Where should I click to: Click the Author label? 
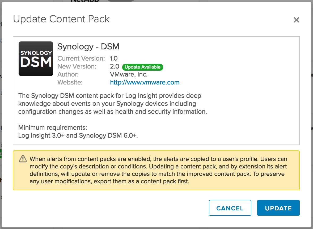coord(68,74)
